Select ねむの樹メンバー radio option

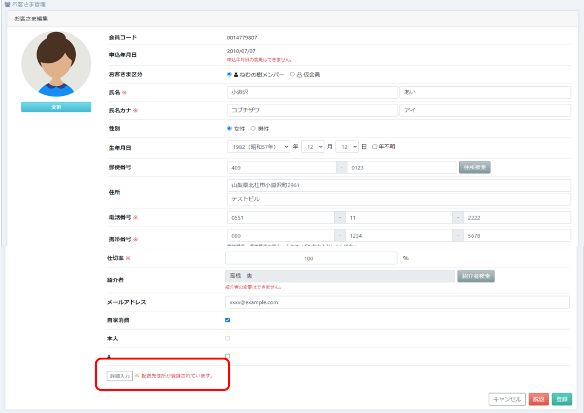click(x=229, y=74)
